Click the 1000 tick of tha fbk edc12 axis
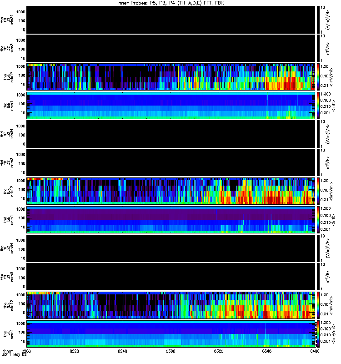The height and width of the screenshot is (364, 341). tap(20, 66)
